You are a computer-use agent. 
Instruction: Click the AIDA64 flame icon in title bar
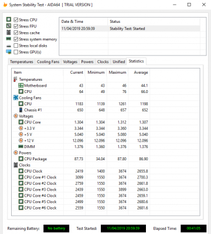5,5
